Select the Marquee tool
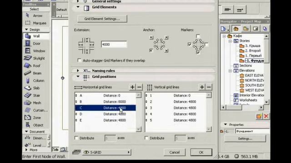291x163 pixels. [36, 23]
